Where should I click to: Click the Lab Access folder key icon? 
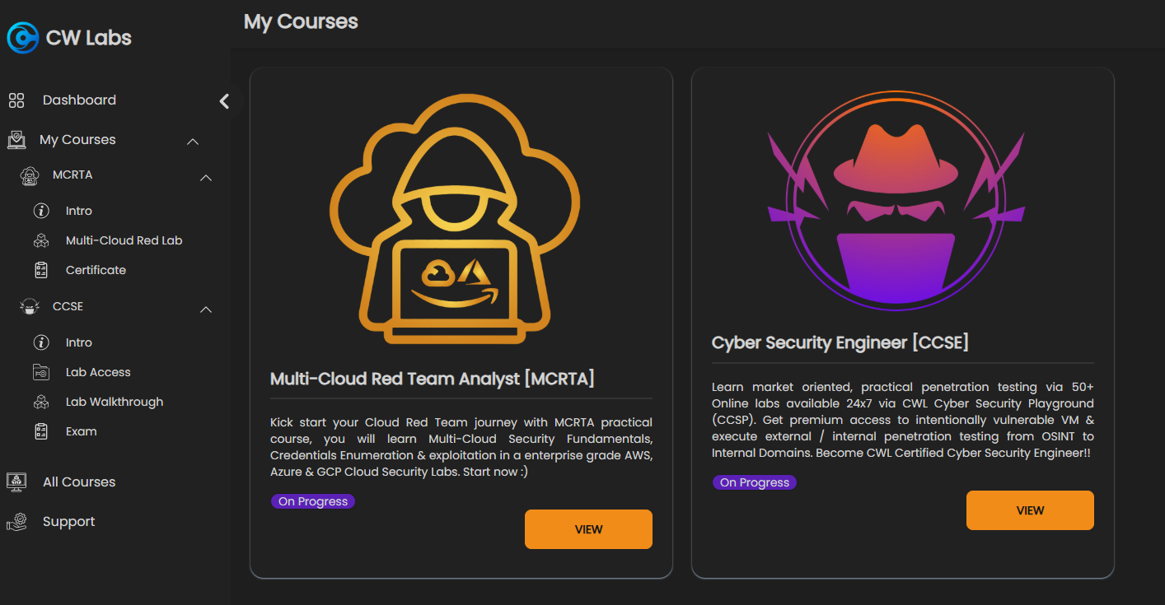(41, 372)
